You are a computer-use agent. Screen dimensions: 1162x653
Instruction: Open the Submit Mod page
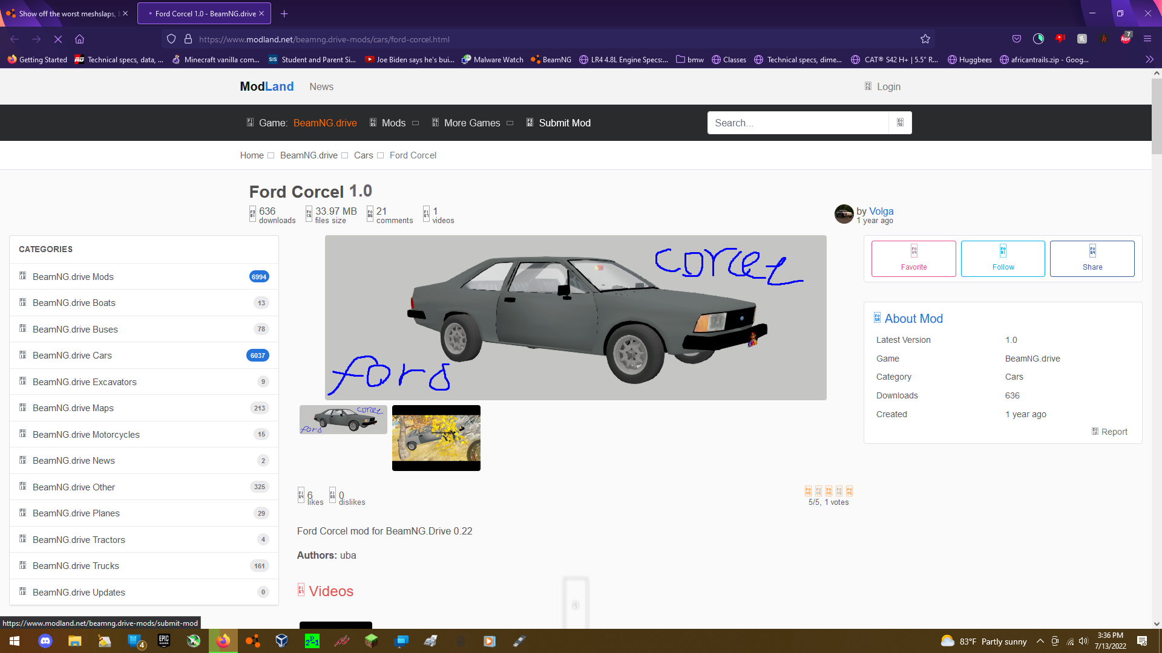(x=558, y=123)
